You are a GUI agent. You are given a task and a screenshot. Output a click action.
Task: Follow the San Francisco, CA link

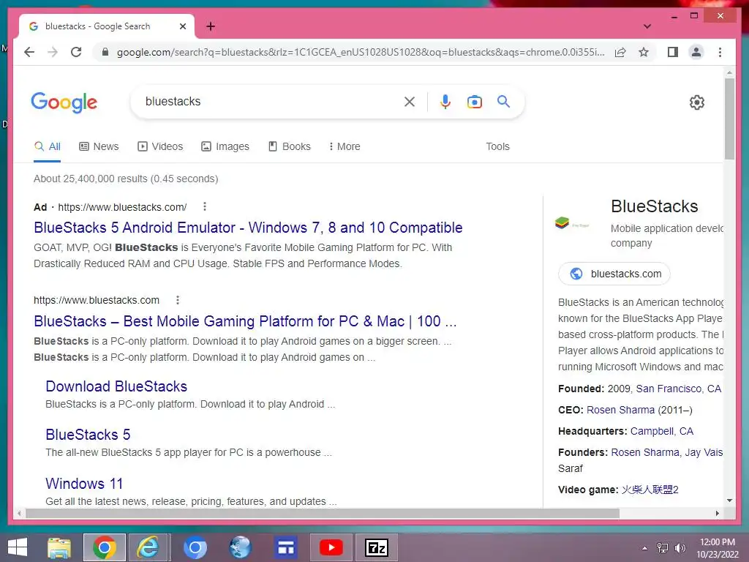(678, 389)
